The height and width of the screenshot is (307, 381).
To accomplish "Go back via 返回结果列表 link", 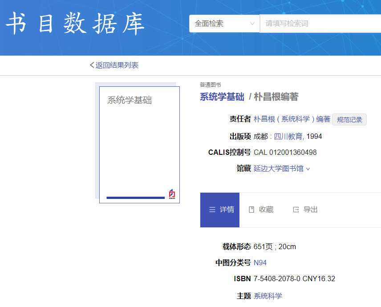I will tap(117, 65).
